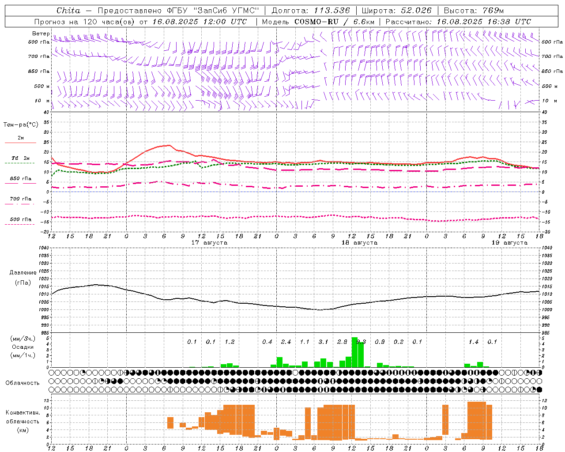This screenshot has width=565, height=452.
Task: Click the elevation text Высота: 769м
Action: (474, 11)
